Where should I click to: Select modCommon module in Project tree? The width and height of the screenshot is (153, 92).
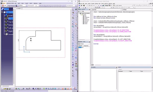[x=87, y=20]
